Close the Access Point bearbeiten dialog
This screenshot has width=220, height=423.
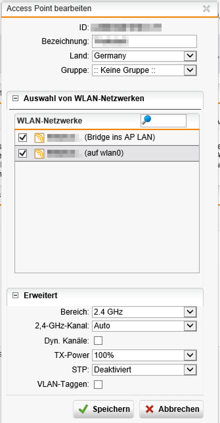click(x=206, y=9)
